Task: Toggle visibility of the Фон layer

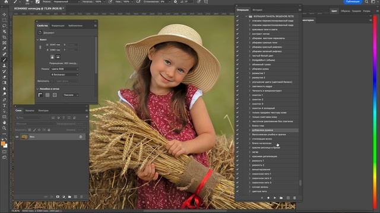Action: [17, 137]
